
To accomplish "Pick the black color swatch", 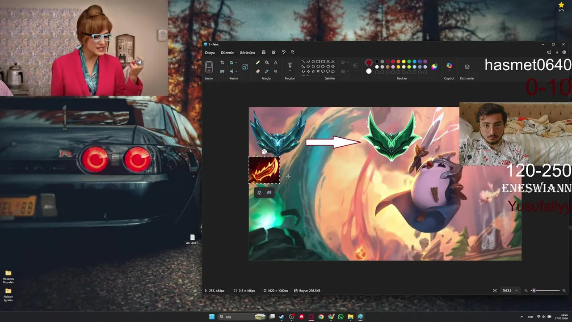I will coord(377,61).
